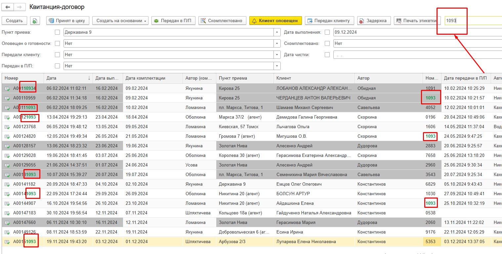
Task: Select client Лычагова Ольга cell
Action: [x=314, y=127]
